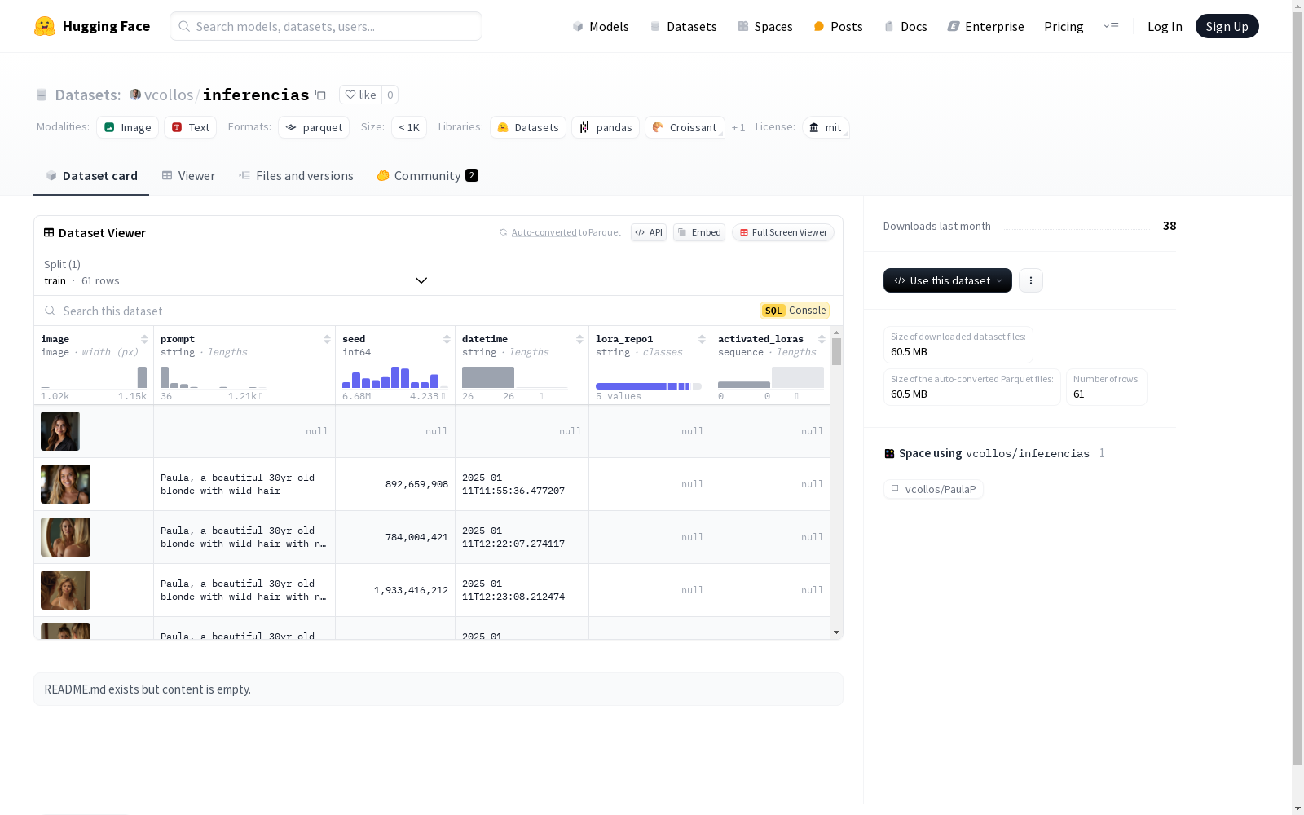Filter by the Text modality tag
The width and height of the screenshot is (1304, 815).
point(191,127)
